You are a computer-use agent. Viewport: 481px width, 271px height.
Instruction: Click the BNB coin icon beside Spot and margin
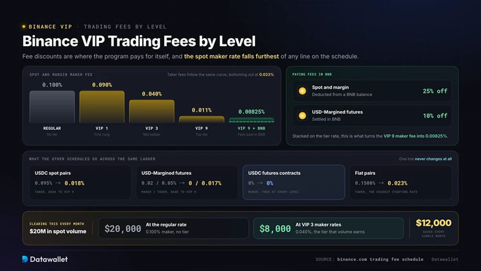303,91
